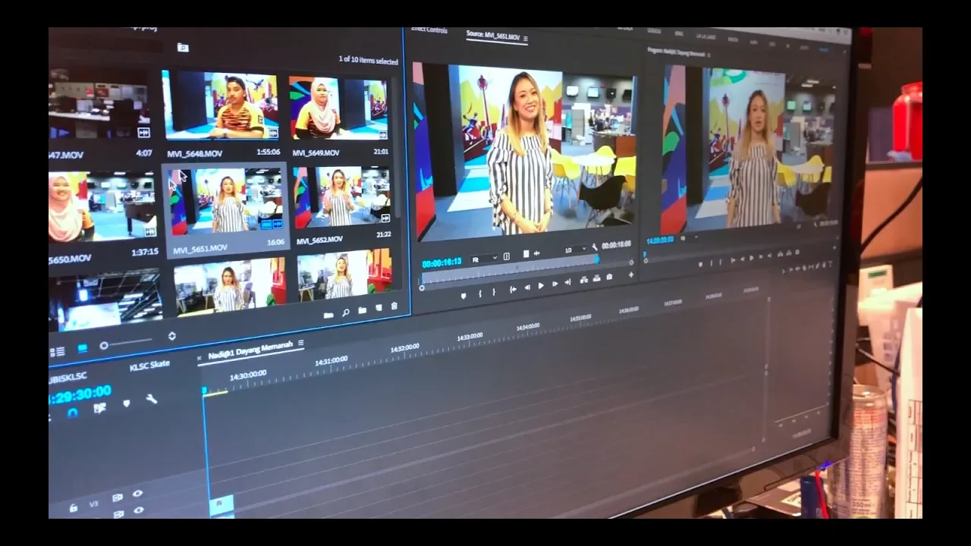Play the clip in the Source monitor
Image resolution: width=971 pixels, height=546 pixels.
pyautogui.click(x=541, y=286)
